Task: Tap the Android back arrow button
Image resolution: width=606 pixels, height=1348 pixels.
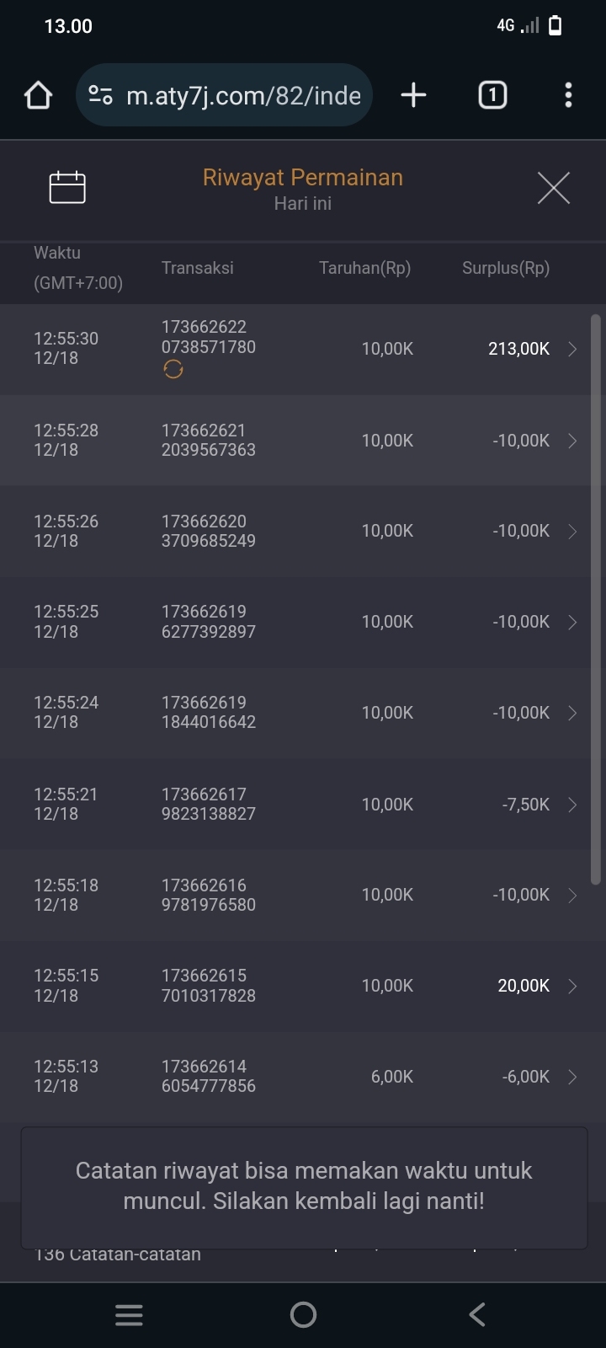Action: [x=477, y=1315]
